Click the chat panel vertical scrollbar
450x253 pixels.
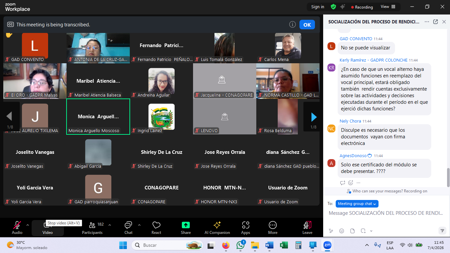click(x=448, y=177)
